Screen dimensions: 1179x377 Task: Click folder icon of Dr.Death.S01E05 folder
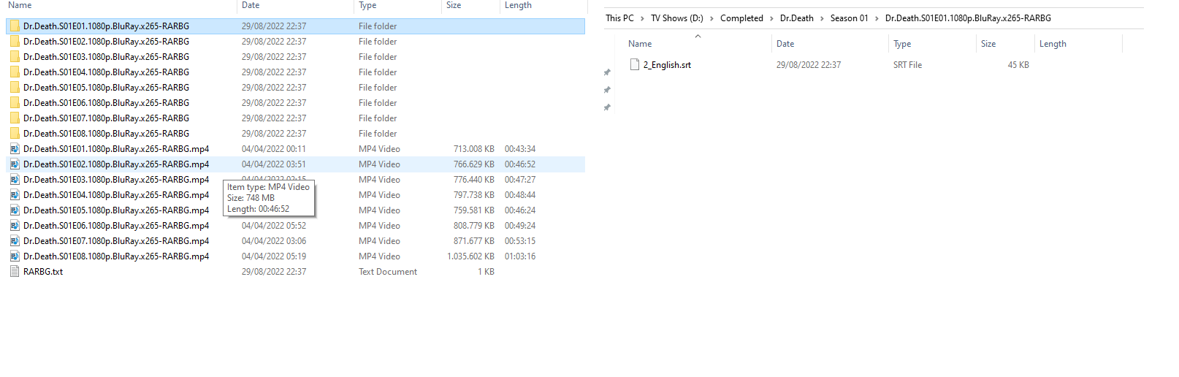[15, 88]
